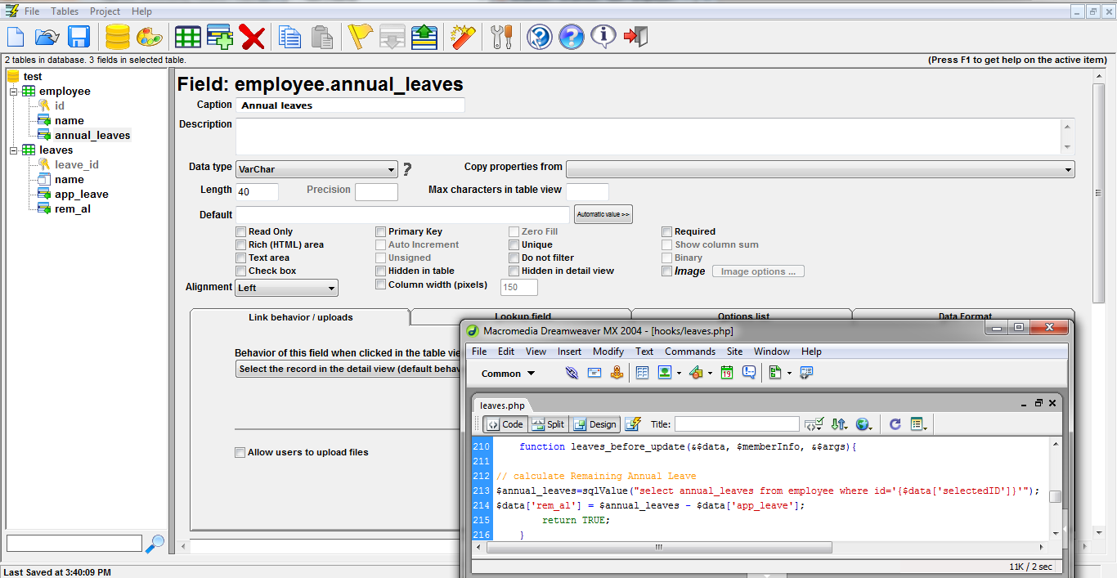Collapse the leaves table node
Screen dimensions: 1117x578
[x=14, y=150]
